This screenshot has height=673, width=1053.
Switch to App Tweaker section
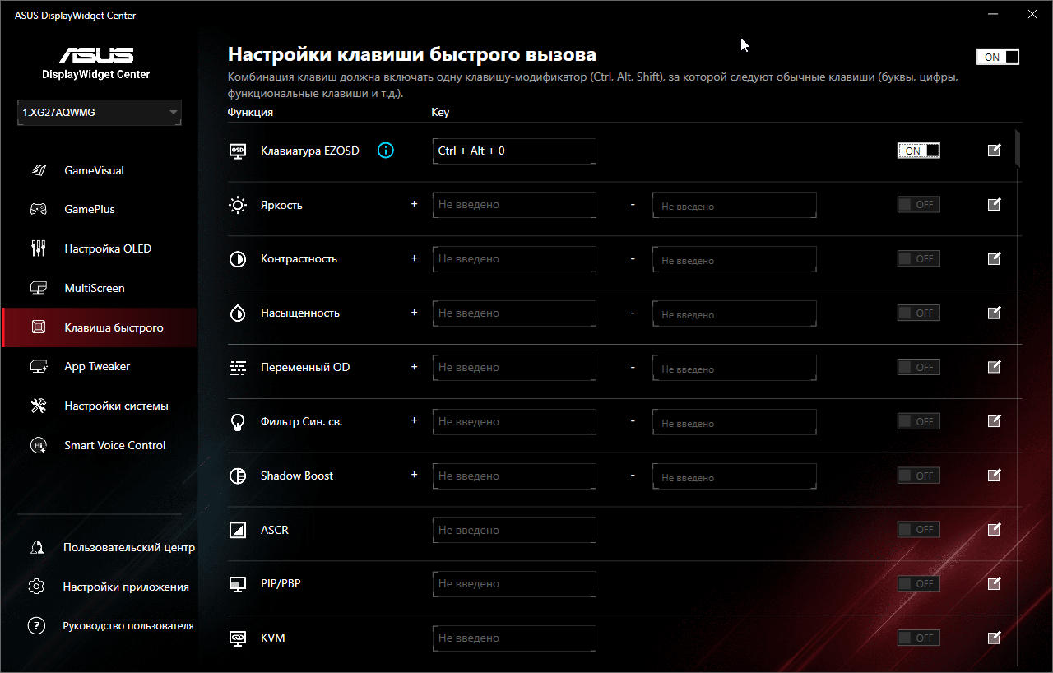[97, 367]
